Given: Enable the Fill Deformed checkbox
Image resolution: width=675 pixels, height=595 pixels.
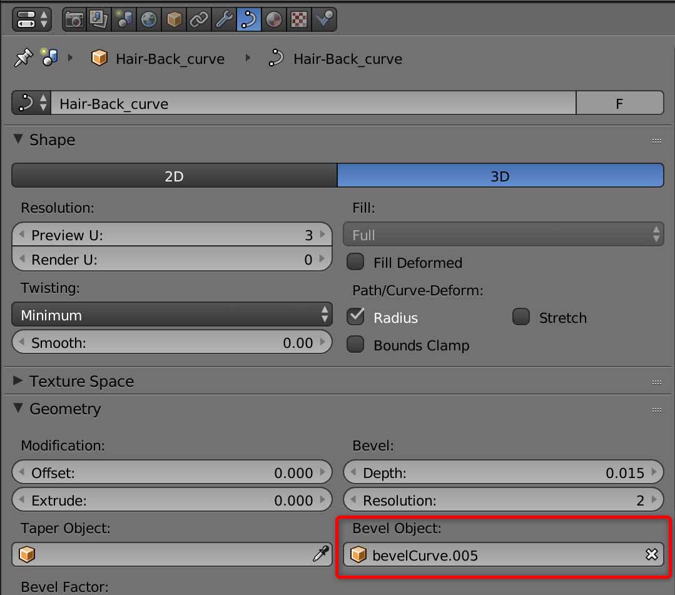Looking at the screenshot, I should 355,262.
